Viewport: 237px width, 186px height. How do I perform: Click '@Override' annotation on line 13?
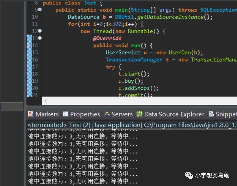pyautogui.click(x=107, y=38)
